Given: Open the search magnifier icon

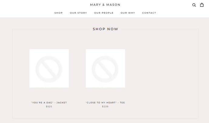Looking at the screenshot, I should coord(194,5).
